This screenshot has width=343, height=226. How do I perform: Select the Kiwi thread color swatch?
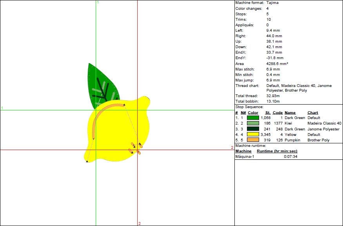[253, 123]
